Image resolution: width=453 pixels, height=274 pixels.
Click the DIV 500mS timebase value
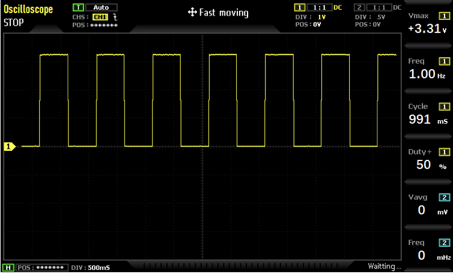pyautogui.click(x=99, y=268)
